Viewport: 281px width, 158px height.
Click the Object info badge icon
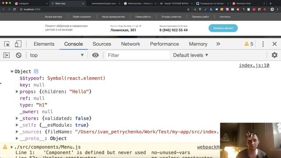click(x=36, y=72)
